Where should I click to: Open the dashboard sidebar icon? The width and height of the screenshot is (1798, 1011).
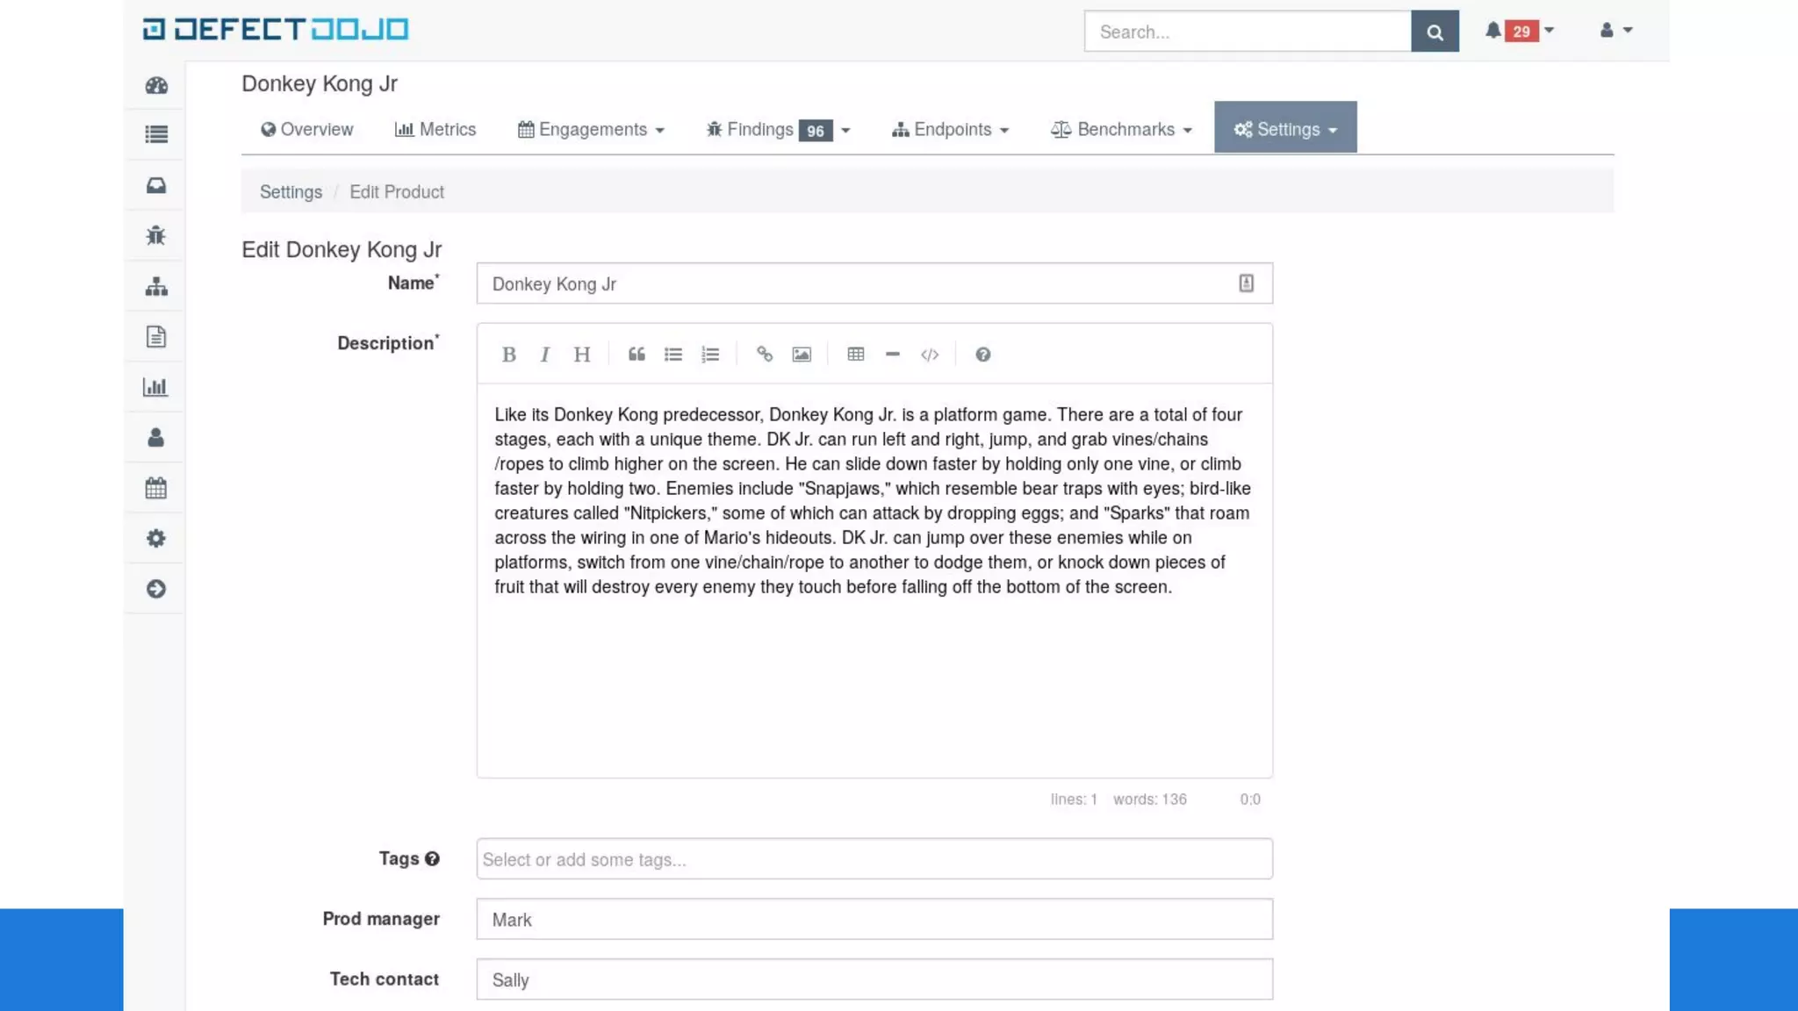(x=156, y=85)
